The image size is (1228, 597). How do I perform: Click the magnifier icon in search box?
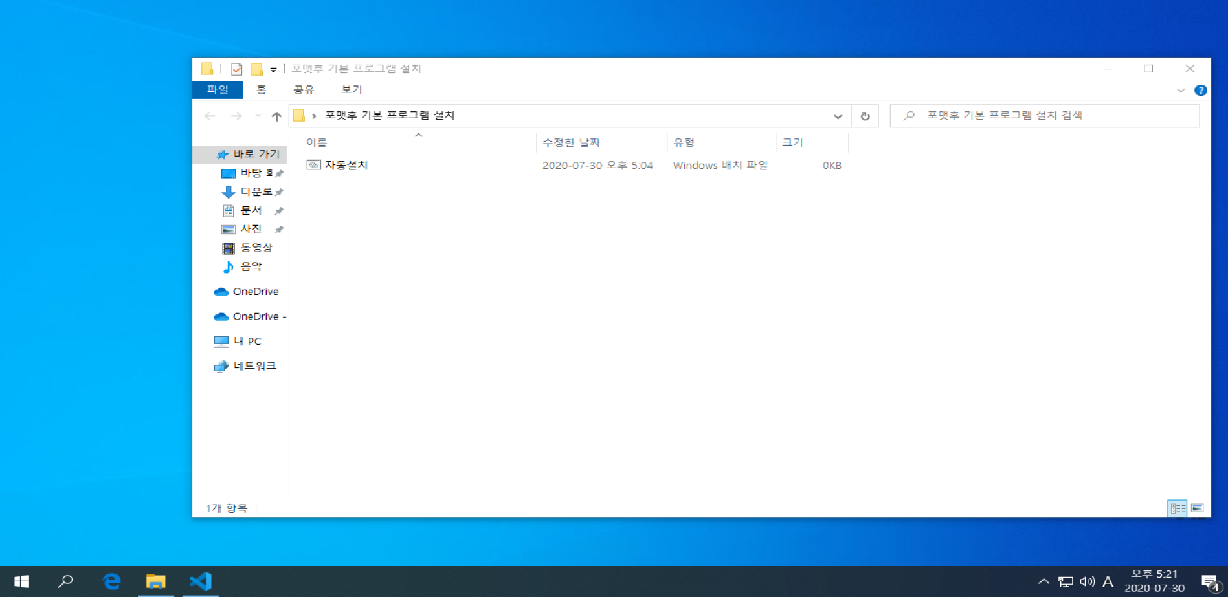click(909, 115)
